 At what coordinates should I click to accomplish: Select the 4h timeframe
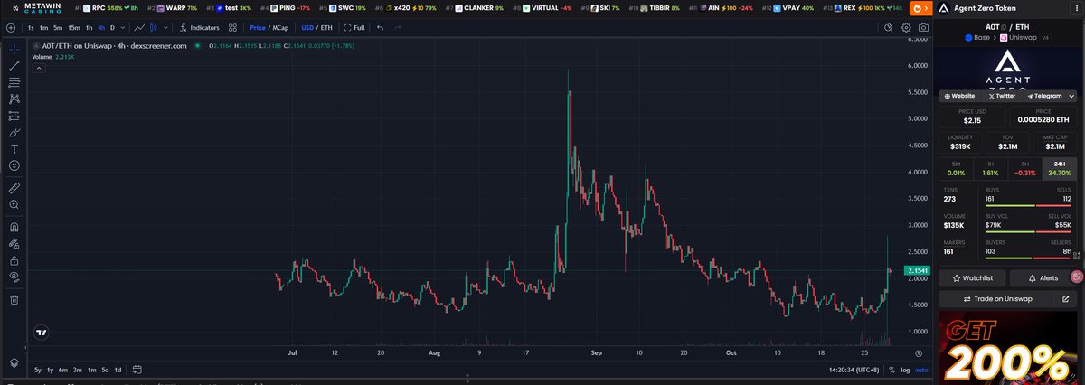pos(101,28)
